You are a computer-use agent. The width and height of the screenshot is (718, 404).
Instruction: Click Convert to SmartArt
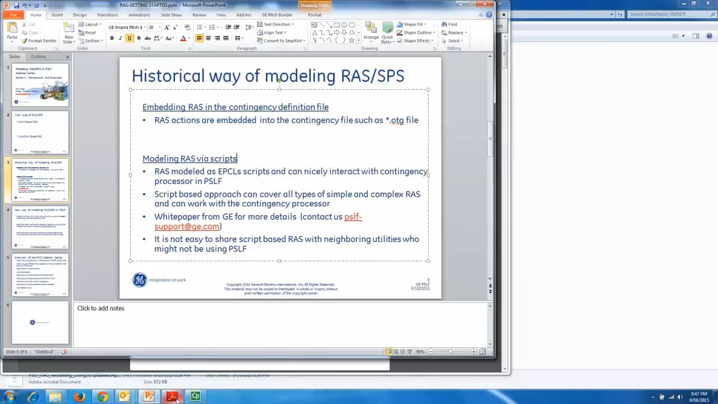click(x=280, y=40)
